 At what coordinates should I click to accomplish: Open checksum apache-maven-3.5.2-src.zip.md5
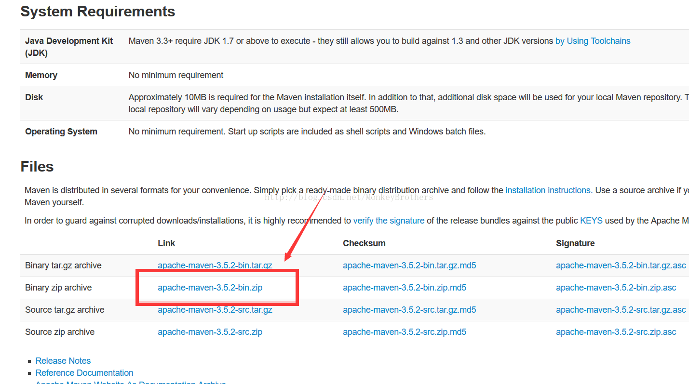tap(405, 332)
